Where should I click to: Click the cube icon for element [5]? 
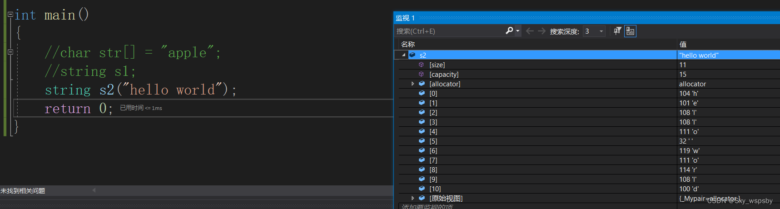422,141
